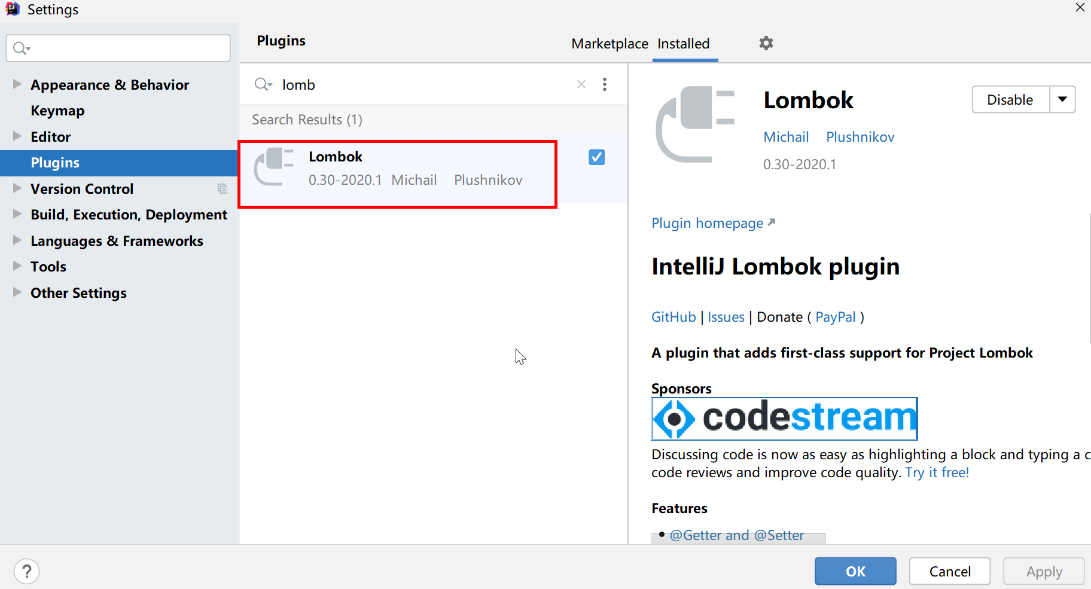Select the Lombok search result row
This screenshot has width=1091, height=589.
click(x=434, y=167)
